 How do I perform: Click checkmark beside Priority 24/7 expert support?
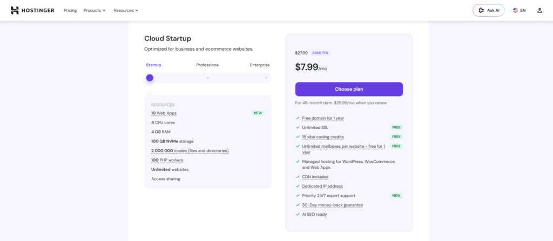pyautogui.click(x=298, y=196)
